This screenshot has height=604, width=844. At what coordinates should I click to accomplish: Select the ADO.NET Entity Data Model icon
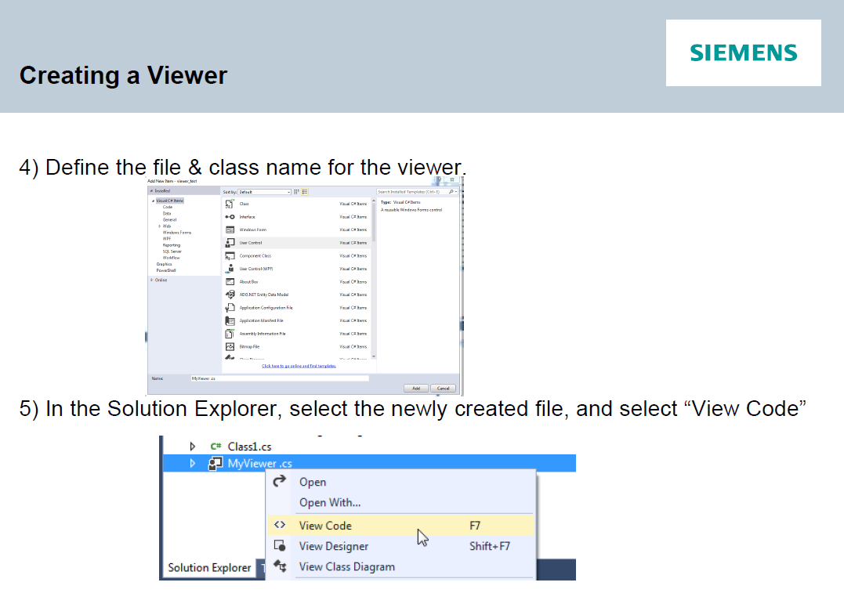[x=228, y=295]
